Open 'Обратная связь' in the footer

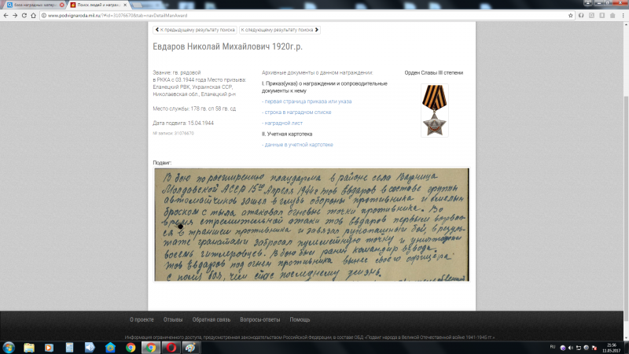(212, 320)
